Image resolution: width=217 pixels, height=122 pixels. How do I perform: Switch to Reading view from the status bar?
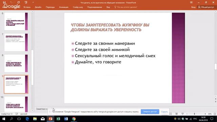pyautogui.click(x=176, y=114)
